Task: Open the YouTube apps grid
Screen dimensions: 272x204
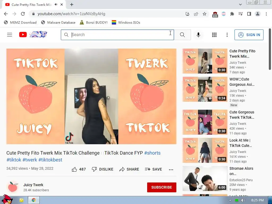Action: (214, 35)
